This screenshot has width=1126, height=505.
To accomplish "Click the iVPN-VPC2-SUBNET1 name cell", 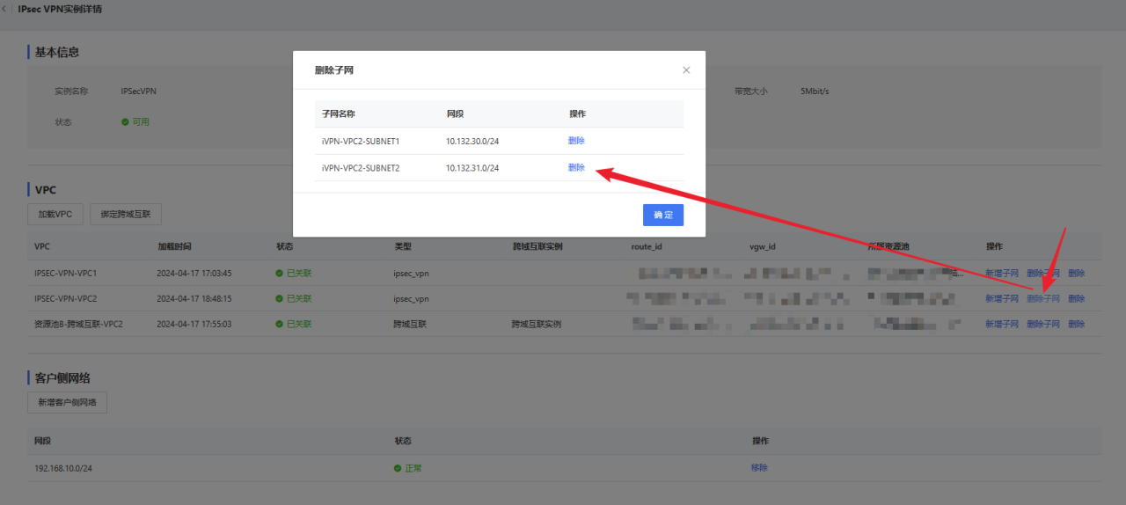I will click(361, 141).
